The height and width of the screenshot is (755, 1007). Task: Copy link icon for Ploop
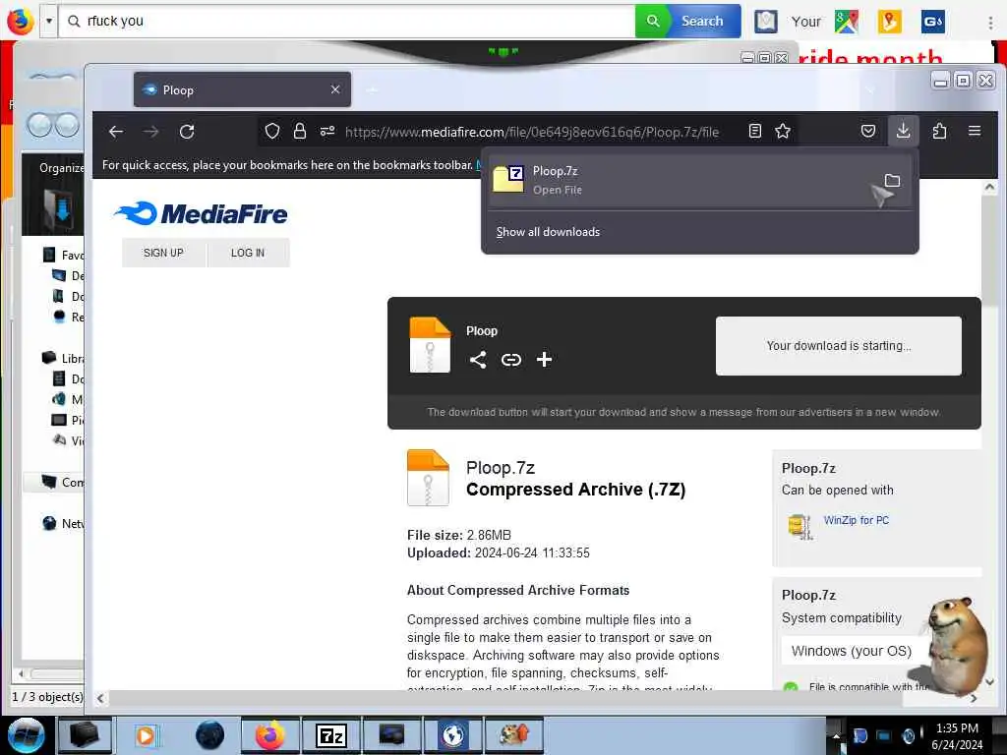tap(511, 360)
